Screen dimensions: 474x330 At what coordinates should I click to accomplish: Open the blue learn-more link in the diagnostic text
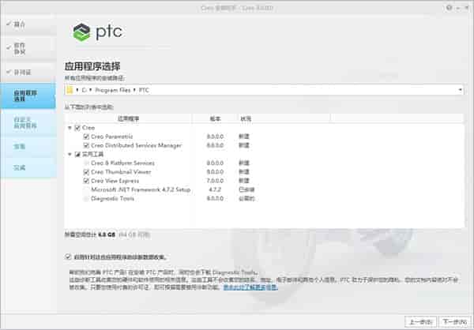point(250,287)
